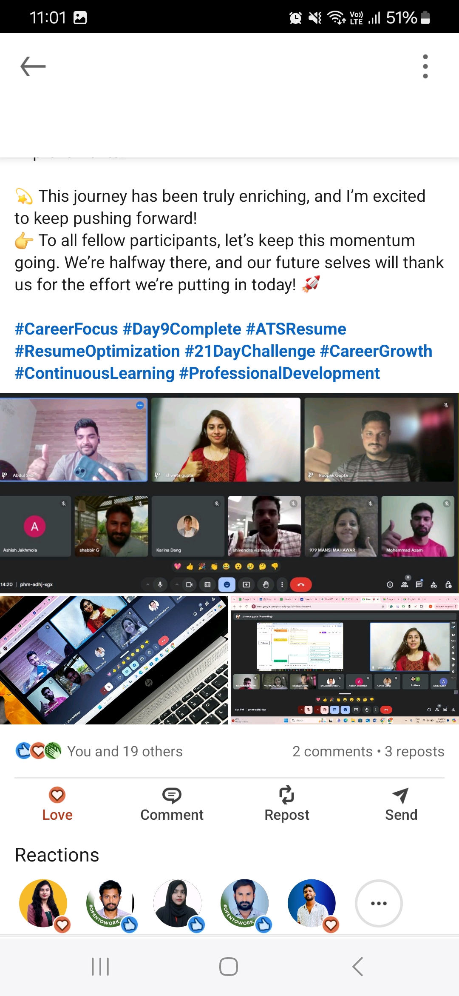Open profile of woman in black hijab

(178, 903)
